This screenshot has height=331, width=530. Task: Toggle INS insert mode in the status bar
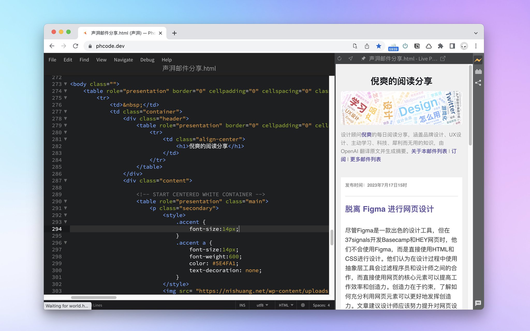click(x=242, y=305)
